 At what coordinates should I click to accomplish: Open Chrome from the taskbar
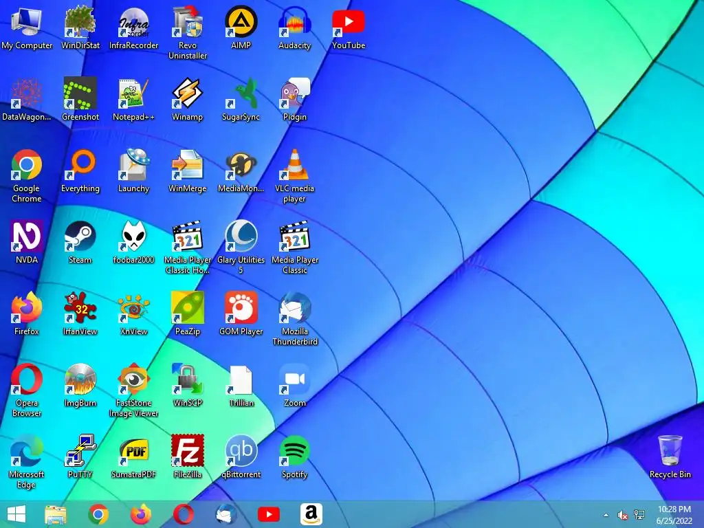98,514
